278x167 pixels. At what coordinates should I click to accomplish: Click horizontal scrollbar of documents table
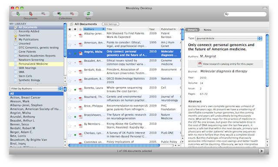(x=114, y=145)
